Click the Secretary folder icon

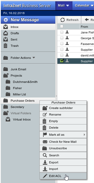point(5,107)
